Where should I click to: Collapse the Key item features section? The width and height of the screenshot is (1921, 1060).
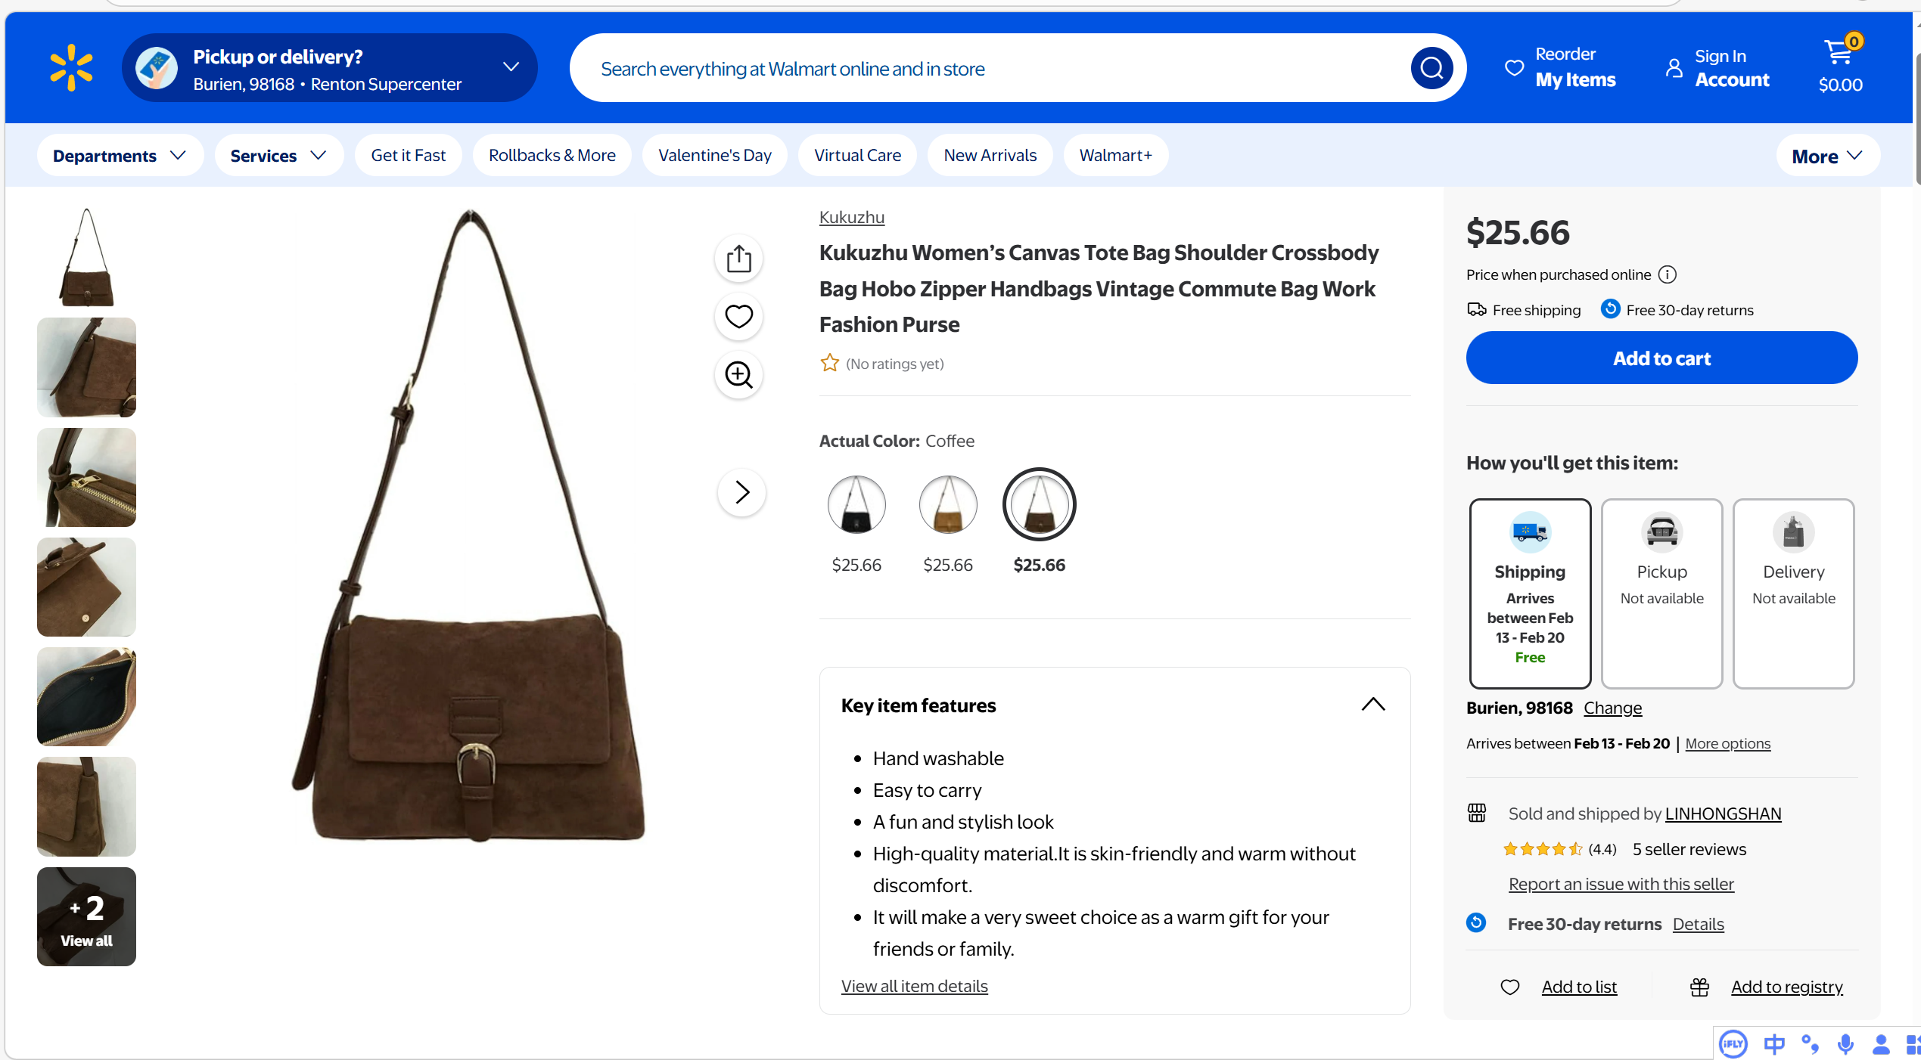coord(1372,705)
